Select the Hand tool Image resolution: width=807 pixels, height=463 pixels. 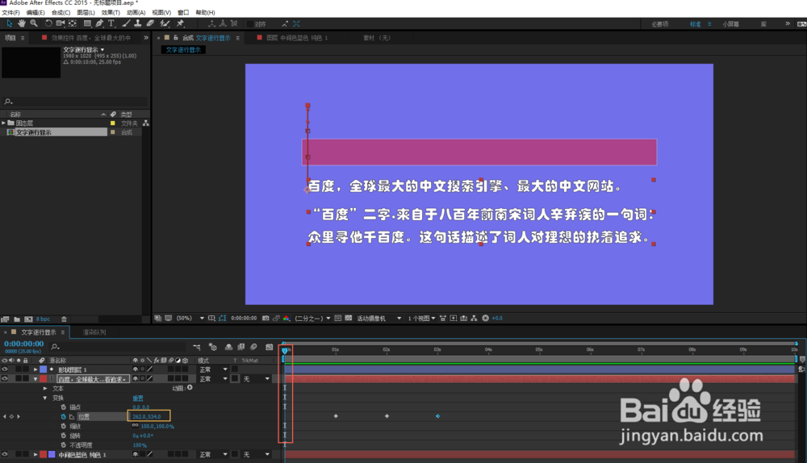click(22, 23)
